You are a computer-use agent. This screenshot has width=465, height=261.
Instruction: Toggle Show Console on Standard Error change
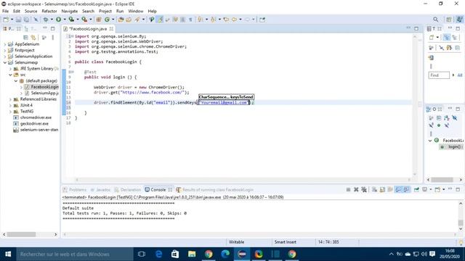(x=406, y=190)
